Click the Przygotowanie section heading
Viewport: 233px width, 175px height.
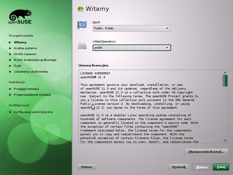click(x=21, y=36)
